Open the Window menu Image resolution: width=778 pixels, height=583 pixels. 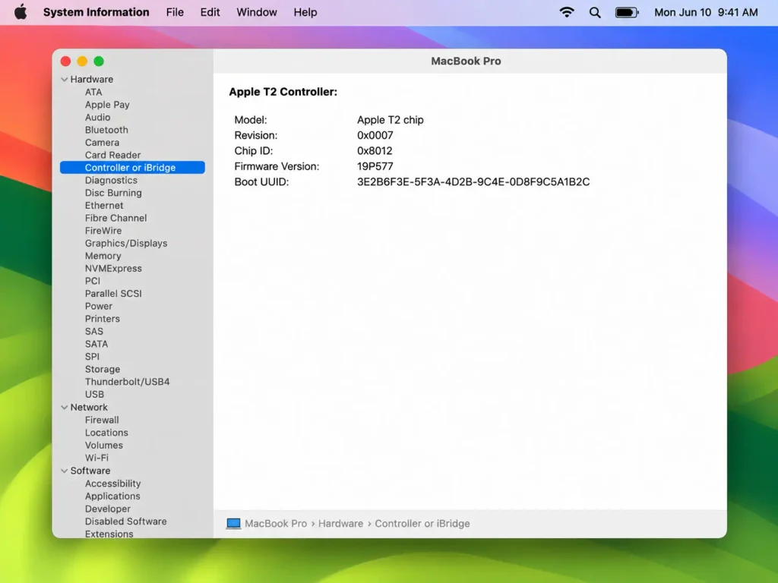pyautogui.click(x=257, y=12)
